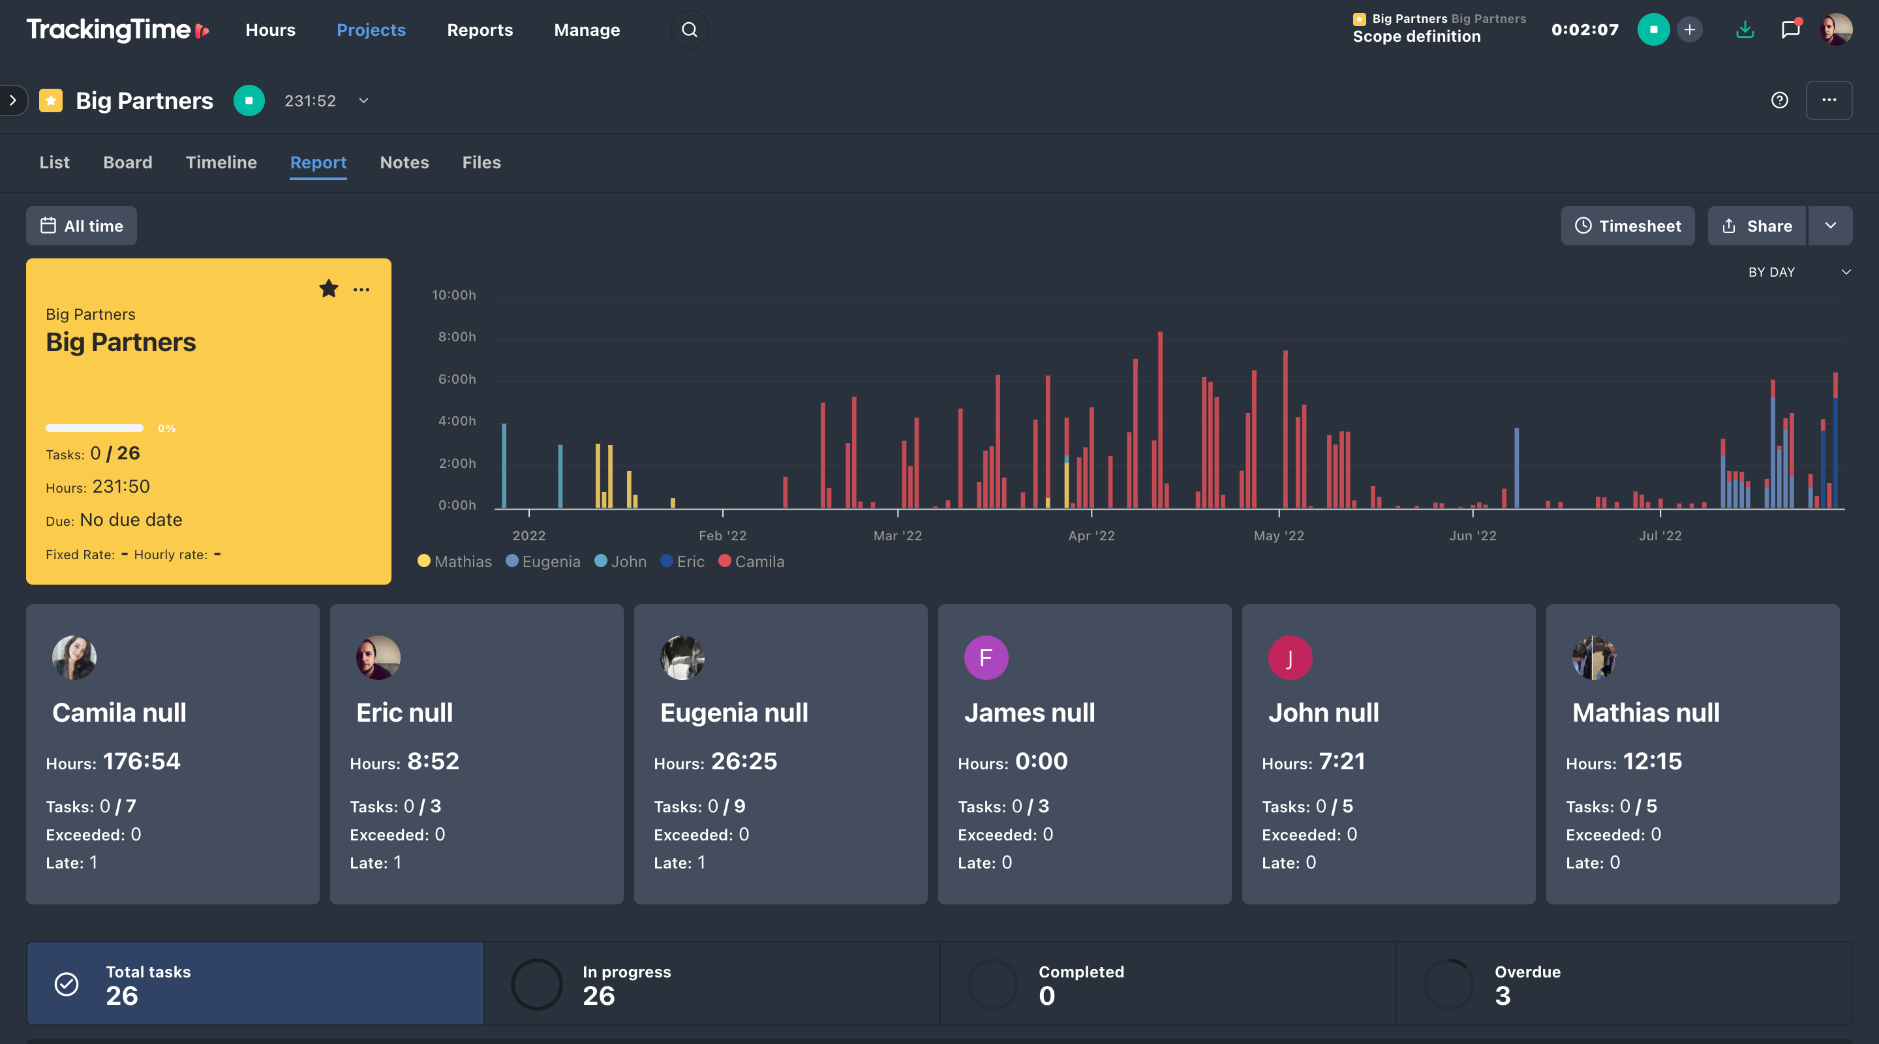Open the chat notifications icon
Viewport: 1879px width, 1044px height.
point(1792,29)
